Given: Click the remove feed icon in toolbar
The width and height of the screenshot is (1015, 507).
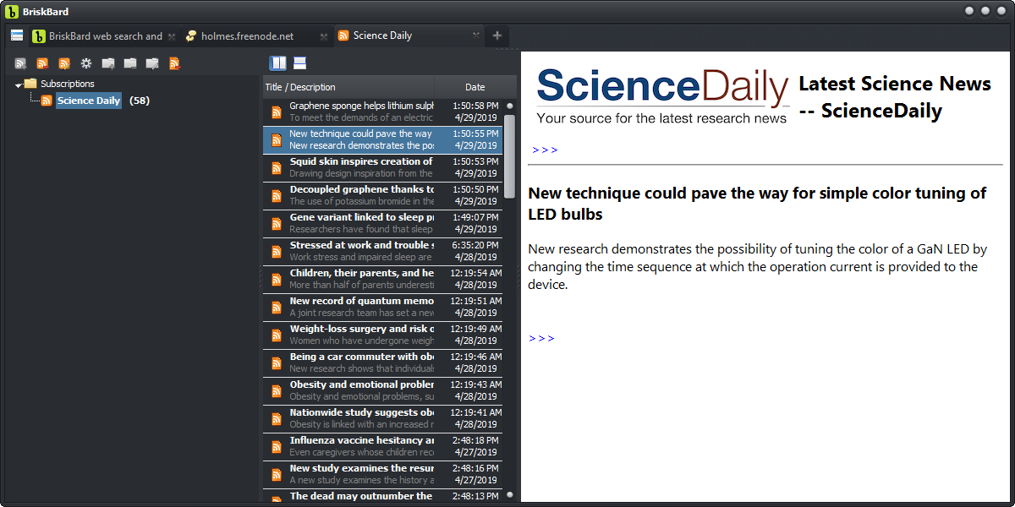Looking at the screenshot, I should click(x=42, y=63).
